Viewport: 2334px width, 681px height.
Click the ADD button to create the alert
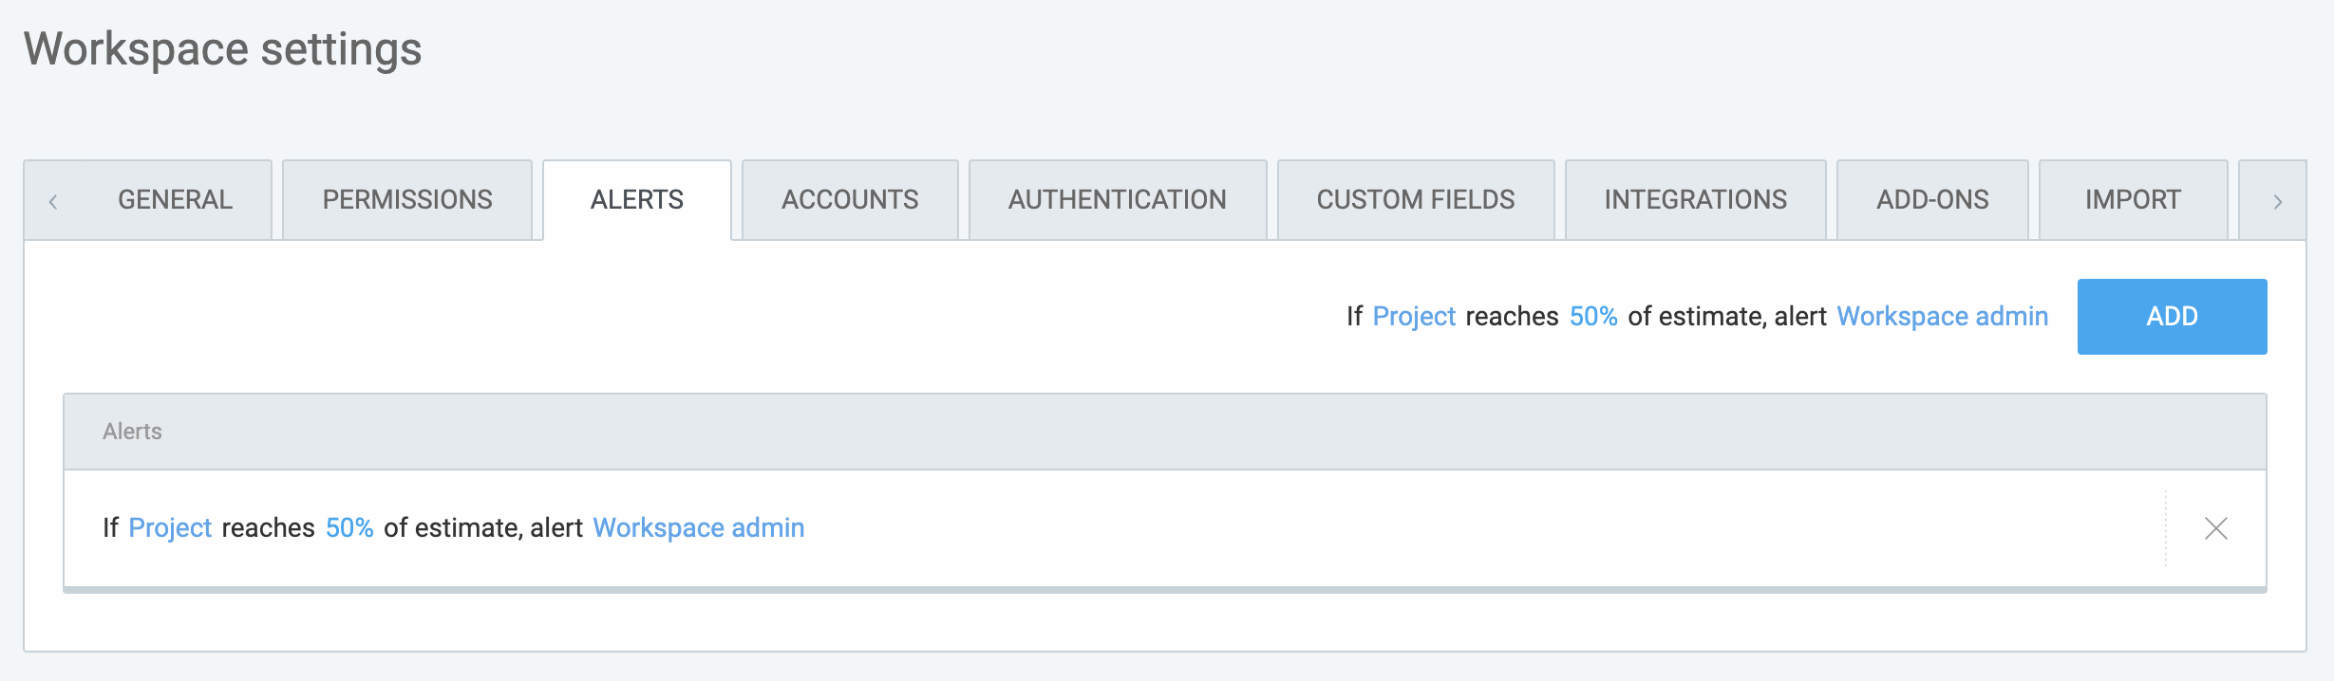click(2172, 316)
